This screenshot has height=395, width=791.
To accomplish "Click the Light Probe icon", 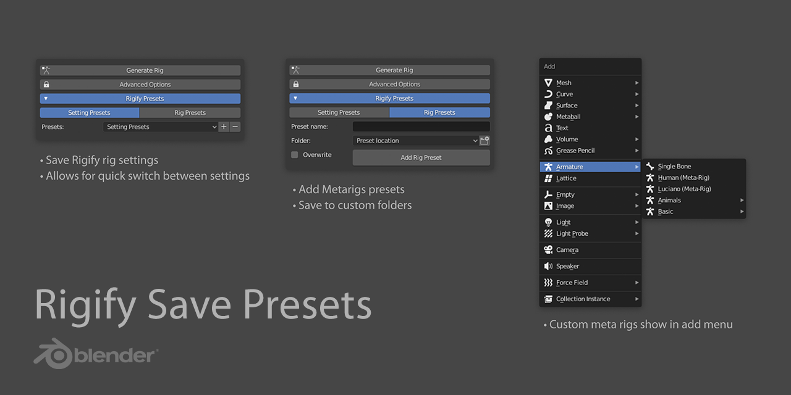I will 548,233.
